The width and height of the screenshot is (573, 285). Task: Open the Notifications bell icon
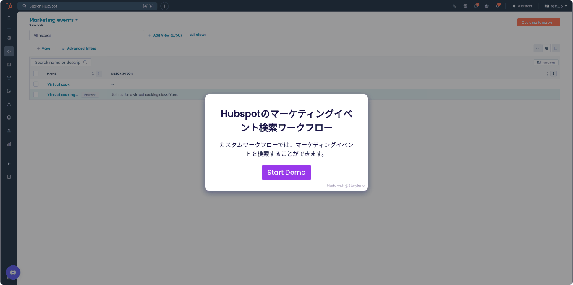coord(497,6)
